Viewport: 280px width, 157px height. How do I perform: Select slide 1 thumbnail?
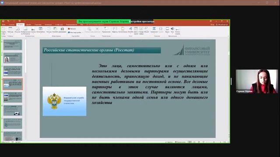(13, 44)
